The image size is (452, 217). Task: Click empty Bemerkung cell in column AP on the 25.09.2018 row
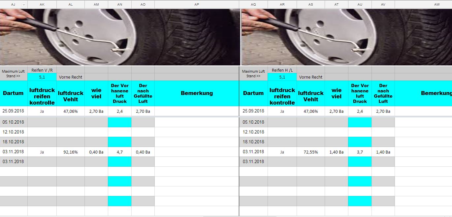197,111
